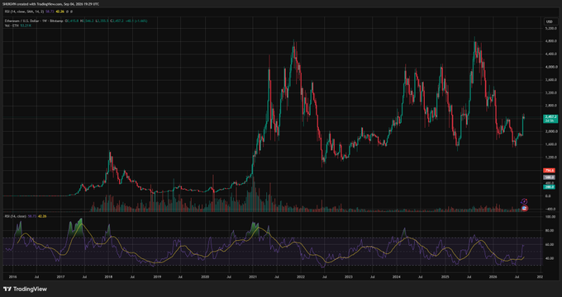
Task: Open the TradingView logo link
Action: (25, 289)
